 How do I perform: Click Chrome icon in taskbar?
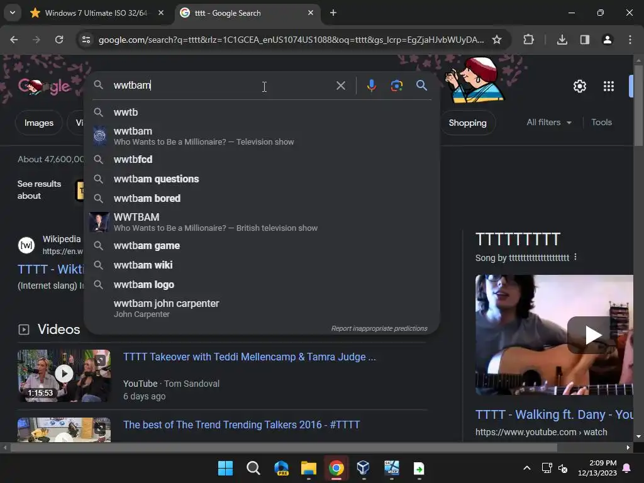(x=336, y=468)
